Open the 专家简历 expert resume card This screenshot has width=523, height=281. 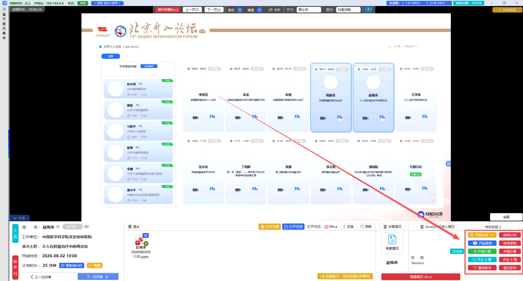[x=392, y=243]
